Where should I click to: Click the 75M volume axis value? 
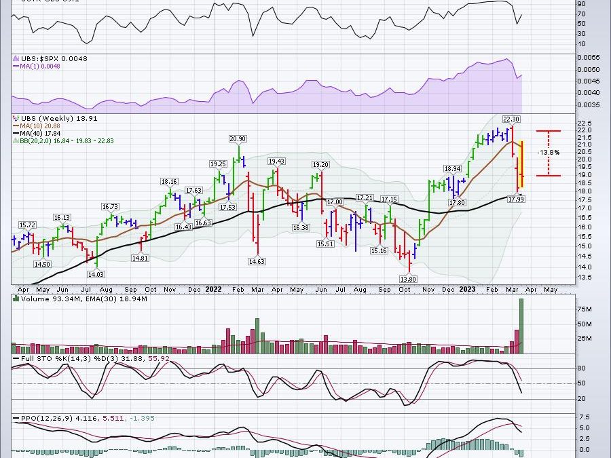pos(585,309)
